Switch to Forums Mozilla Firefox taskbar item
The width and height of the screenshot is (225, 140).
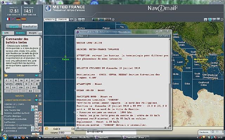click(79, 138)
